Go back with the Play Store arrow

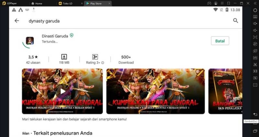point(17,21)
